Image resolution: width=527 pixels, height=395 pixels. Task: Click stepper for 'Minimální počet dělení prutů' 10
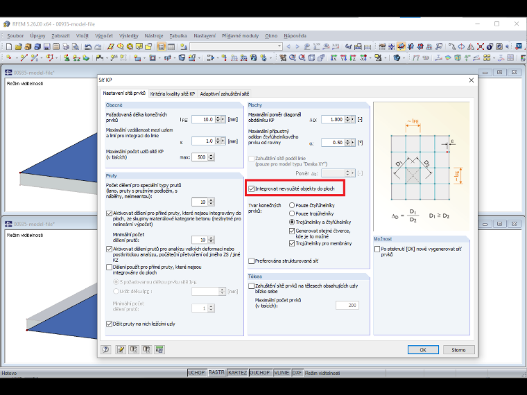(211, 240)
